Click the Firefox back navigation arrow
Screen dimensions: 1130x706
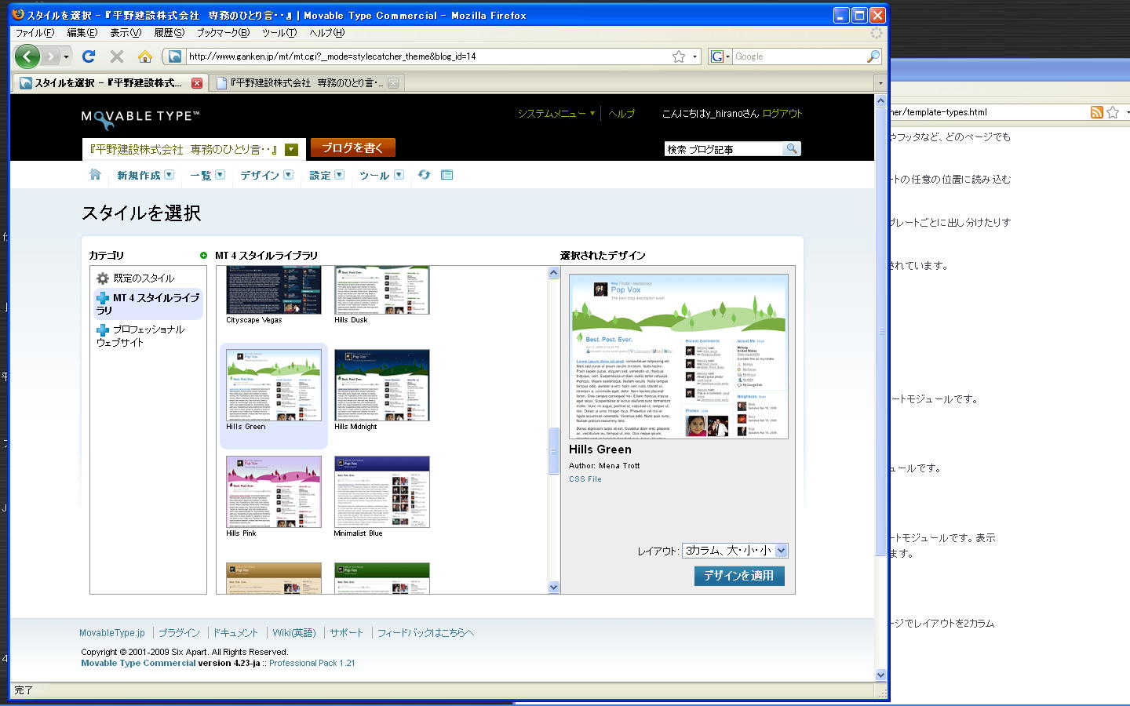point(27,56)
